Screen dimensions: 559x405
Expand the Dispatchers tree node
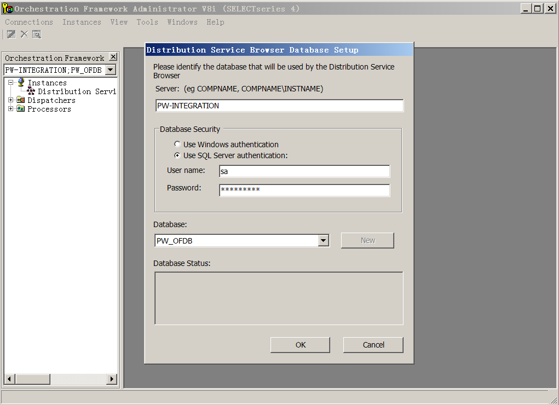pos(11,100)
